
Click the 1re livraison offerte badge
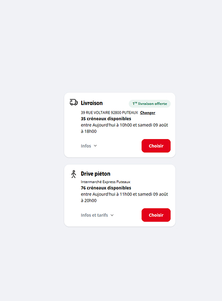pyautogui.click(x=149, y=104)
